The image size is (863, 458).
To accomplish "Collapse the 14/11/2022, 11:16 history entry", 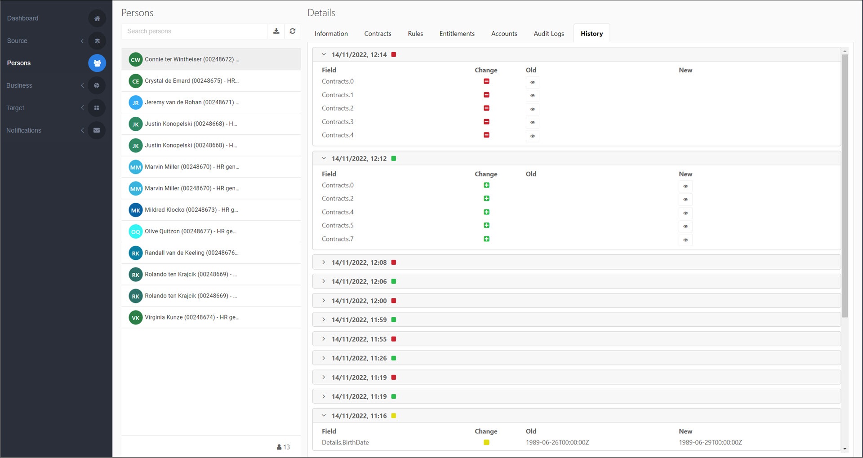I will [324, 416].
